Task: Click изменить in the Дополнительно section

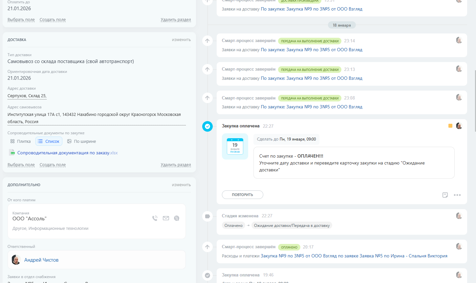Action: click(181, 185)
